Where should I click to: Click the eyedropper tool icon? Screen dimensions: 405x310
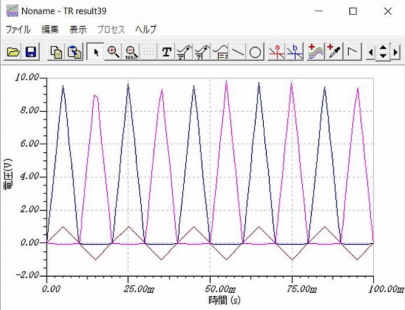(333, 52)
